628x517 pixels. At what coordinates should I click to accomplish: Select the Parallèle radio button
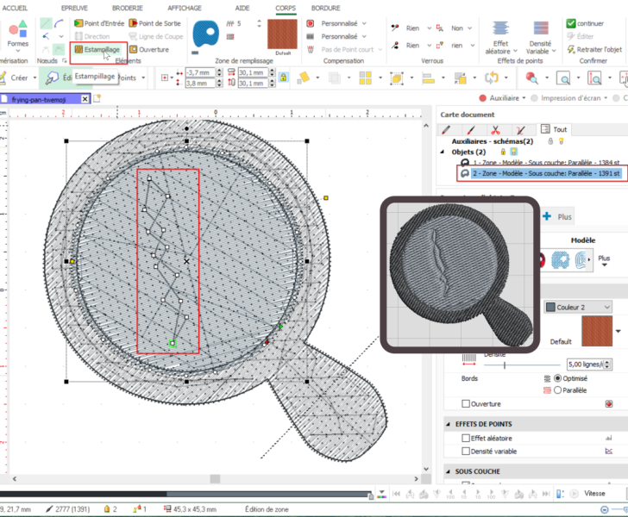pyautogui.click(x=557, y=390)
